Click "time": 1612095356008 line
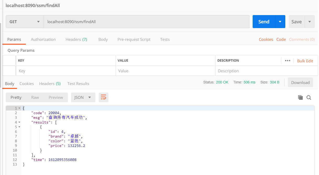 pyautogui.click(x=54, y=160)
